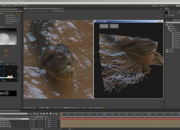Image resolution: width=180 pixels, height=130 pixels.
Task: Take a snapshot with the camera icon
Action: click(47, 108)
